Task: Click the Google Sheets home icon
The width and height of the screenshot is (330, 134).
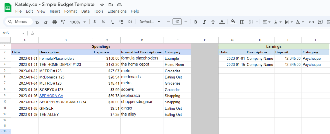Action: pyautogui.click(x=8, y=8)
